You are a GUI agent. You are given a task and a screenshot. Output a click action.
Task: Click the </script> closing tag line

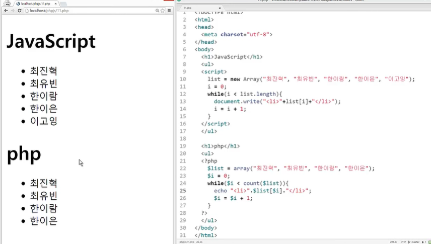coord(215,124)
